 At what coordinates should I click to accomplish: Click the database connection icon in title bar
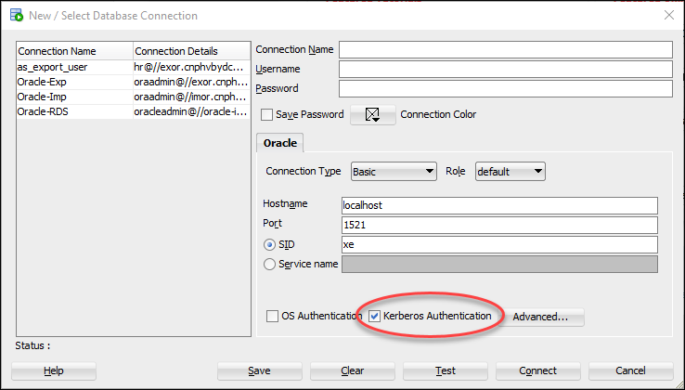tap(16, 15)
